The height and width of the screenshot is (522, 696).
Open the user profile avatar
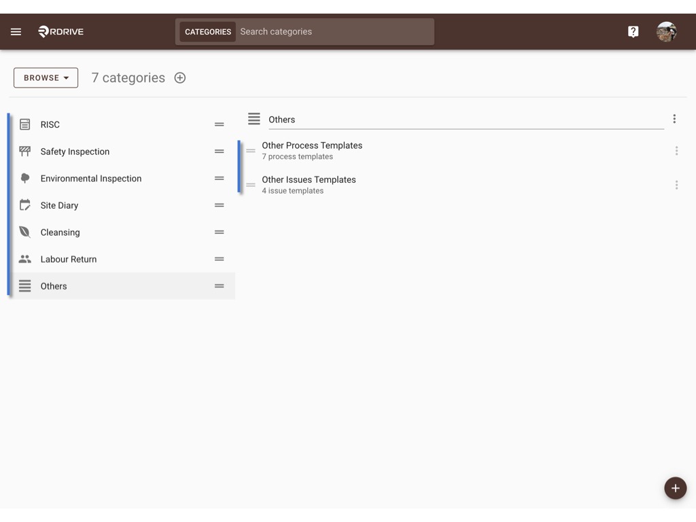666,31
